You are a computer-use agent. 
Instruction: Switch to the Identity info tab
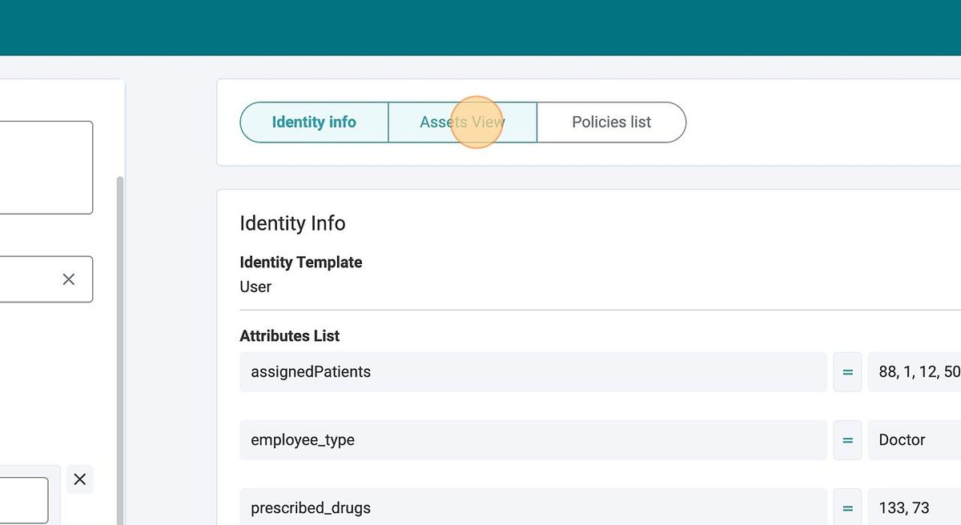(314, 122)
